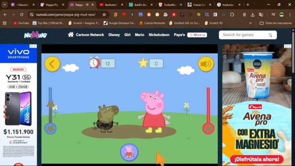
Task: Open the Chrome profile avatar
Action: [281, 14]
